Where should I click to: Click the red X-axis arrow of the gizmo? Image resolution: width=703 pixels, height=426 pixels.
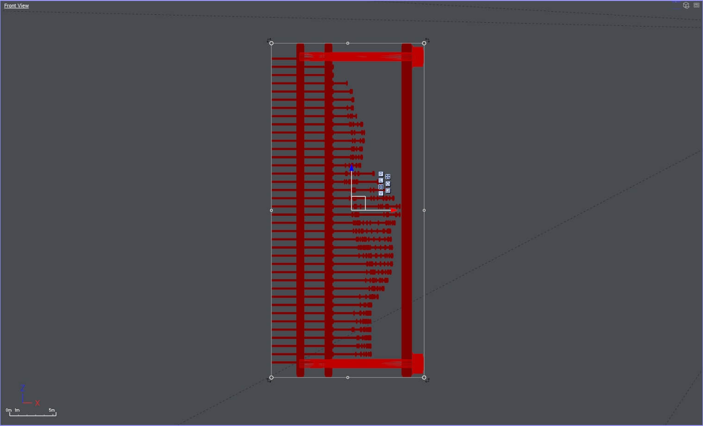click(x=393, y=210)
